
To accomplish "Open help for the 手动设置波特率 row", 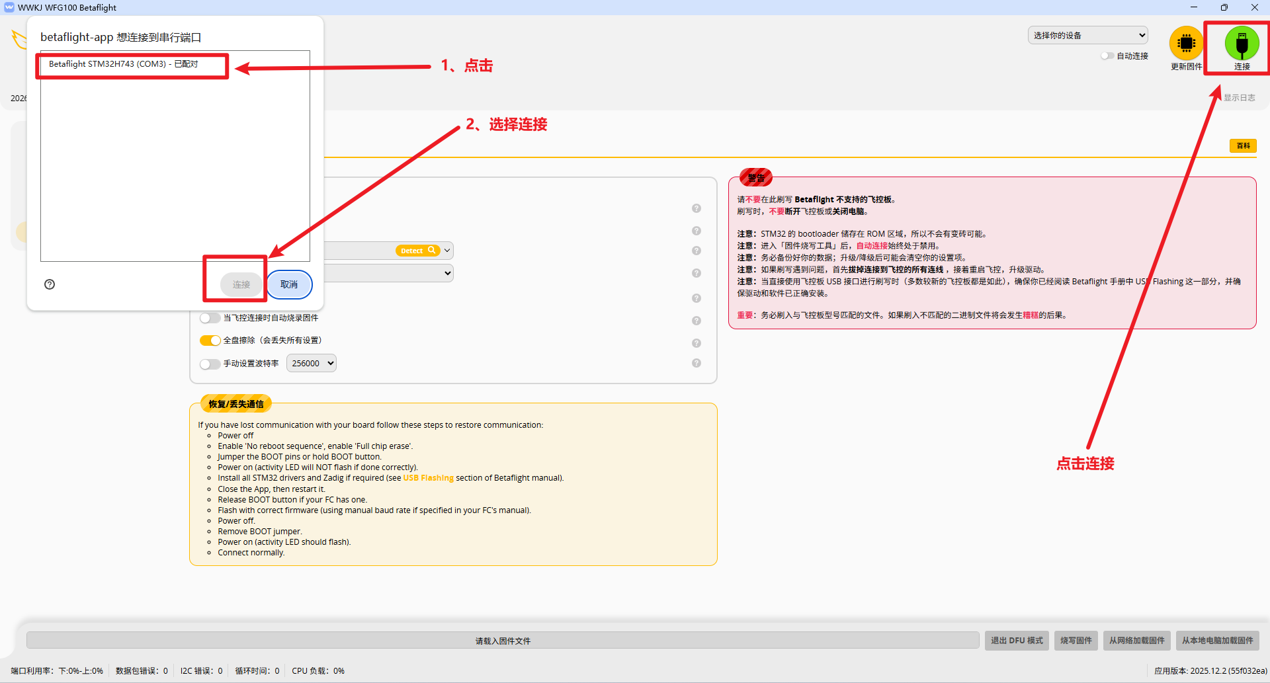I will click(x=697, y=363).
